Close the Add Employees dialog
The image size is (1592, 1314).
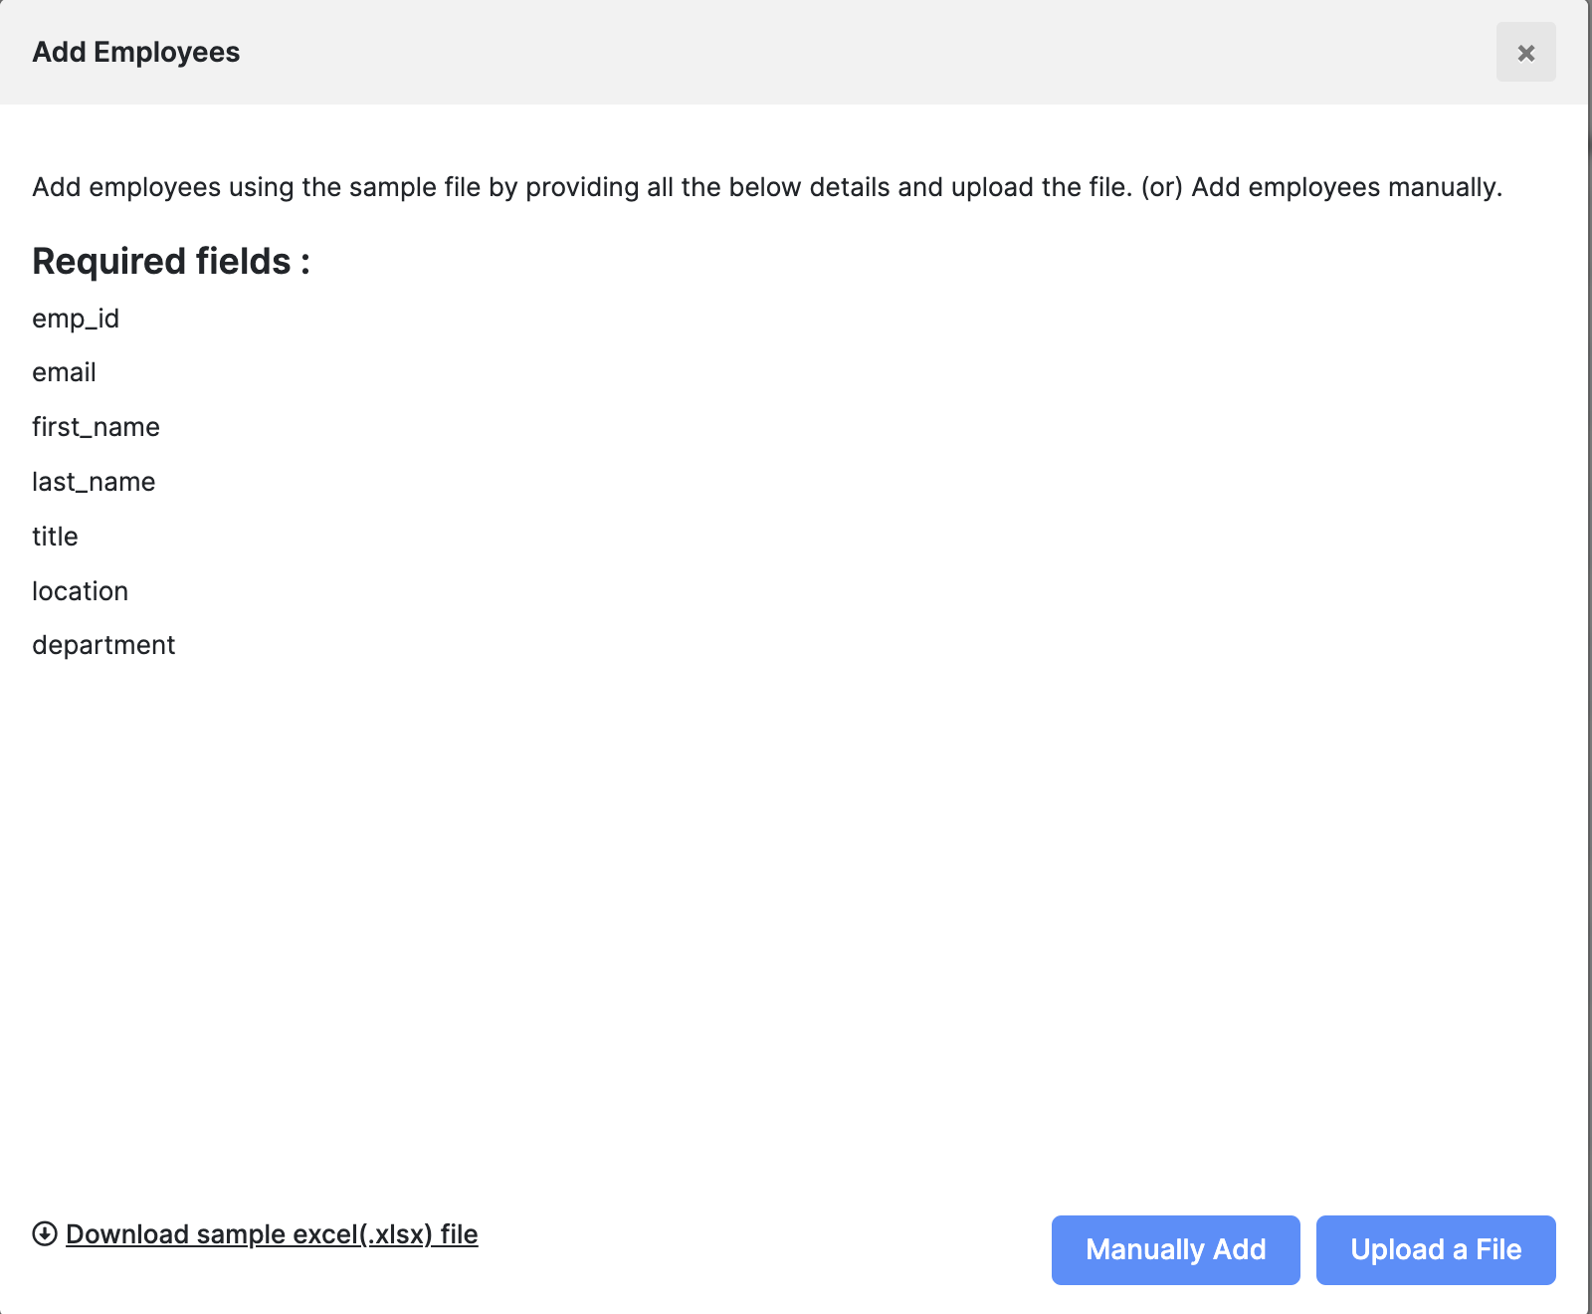(x=1525, y=52)
